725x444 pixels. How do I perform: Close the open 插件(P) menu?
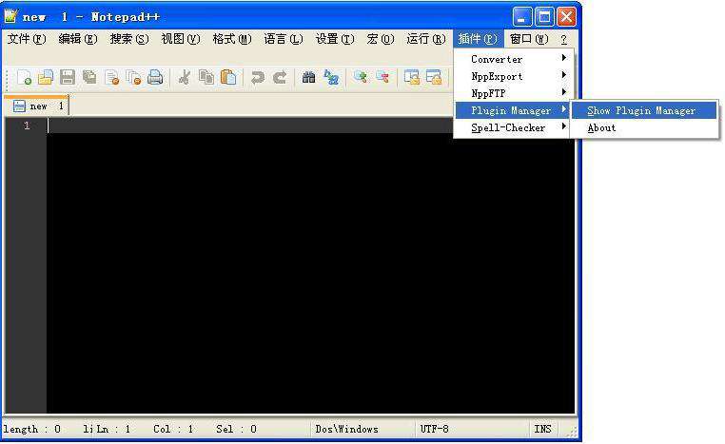[x=478, y=39]
